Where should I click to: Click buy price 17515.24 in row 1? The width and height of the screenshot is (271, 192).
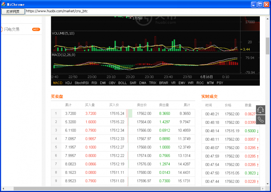coord(117,114)
